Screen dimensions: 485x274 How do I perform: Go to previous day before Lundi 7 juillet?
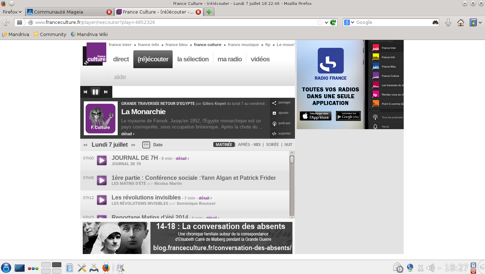pyautogui.click(x=85, y=145)
